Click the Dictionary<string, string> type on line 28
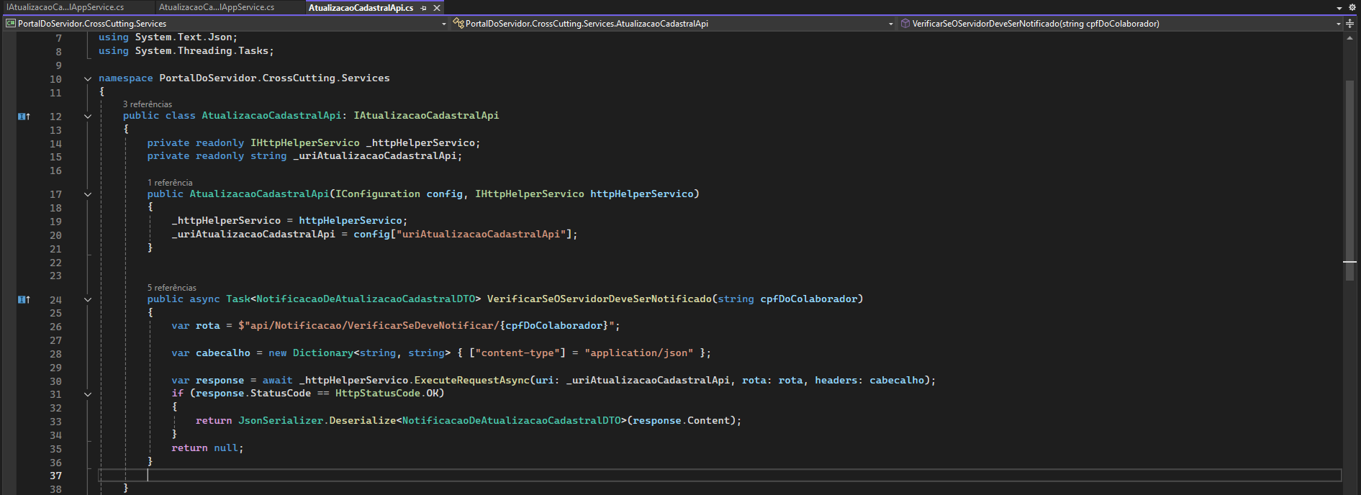 point(371,353)
